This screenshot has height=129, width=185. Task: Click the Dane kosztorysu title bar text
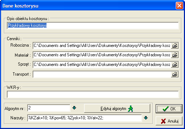point(20,6)
